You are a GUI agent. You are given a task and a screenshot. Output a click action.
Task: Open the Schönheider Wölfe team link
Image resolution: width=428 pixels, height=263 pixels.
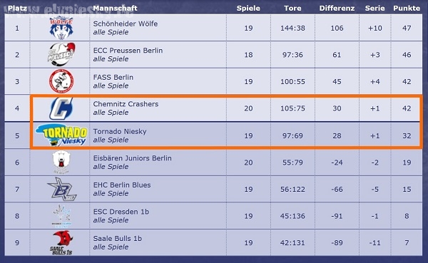pos(126,24)
